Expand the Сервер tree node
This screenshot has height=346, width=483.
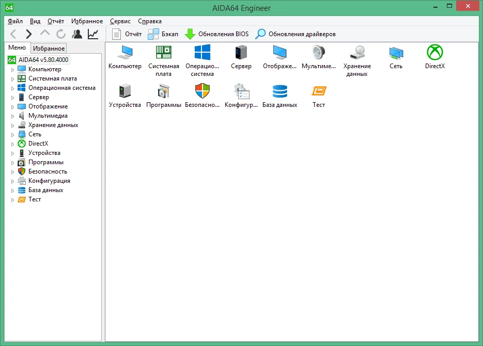click(12, 98)
